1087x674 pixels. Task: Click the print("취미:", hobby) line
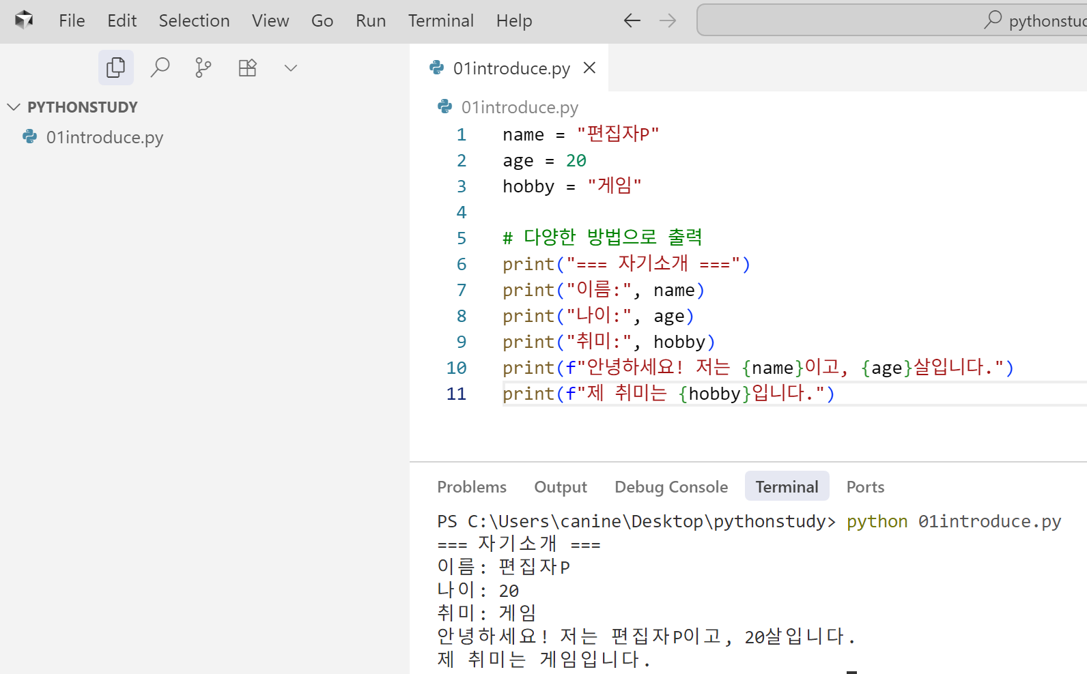tap(609, 342)
